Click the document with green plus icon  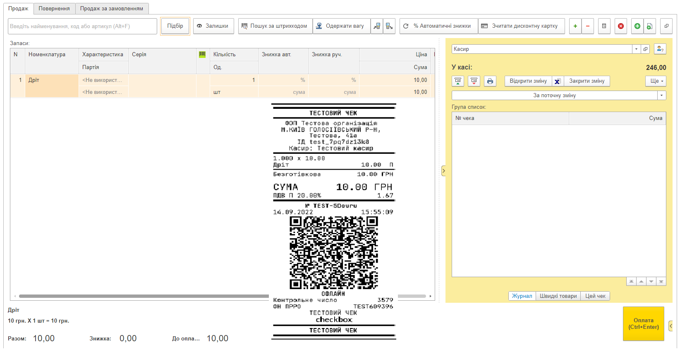click(x=649, y=26)
